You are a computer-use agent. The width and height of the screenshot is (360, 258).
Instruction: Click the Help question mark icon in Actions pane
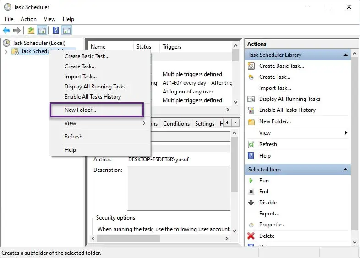point(251,156)
